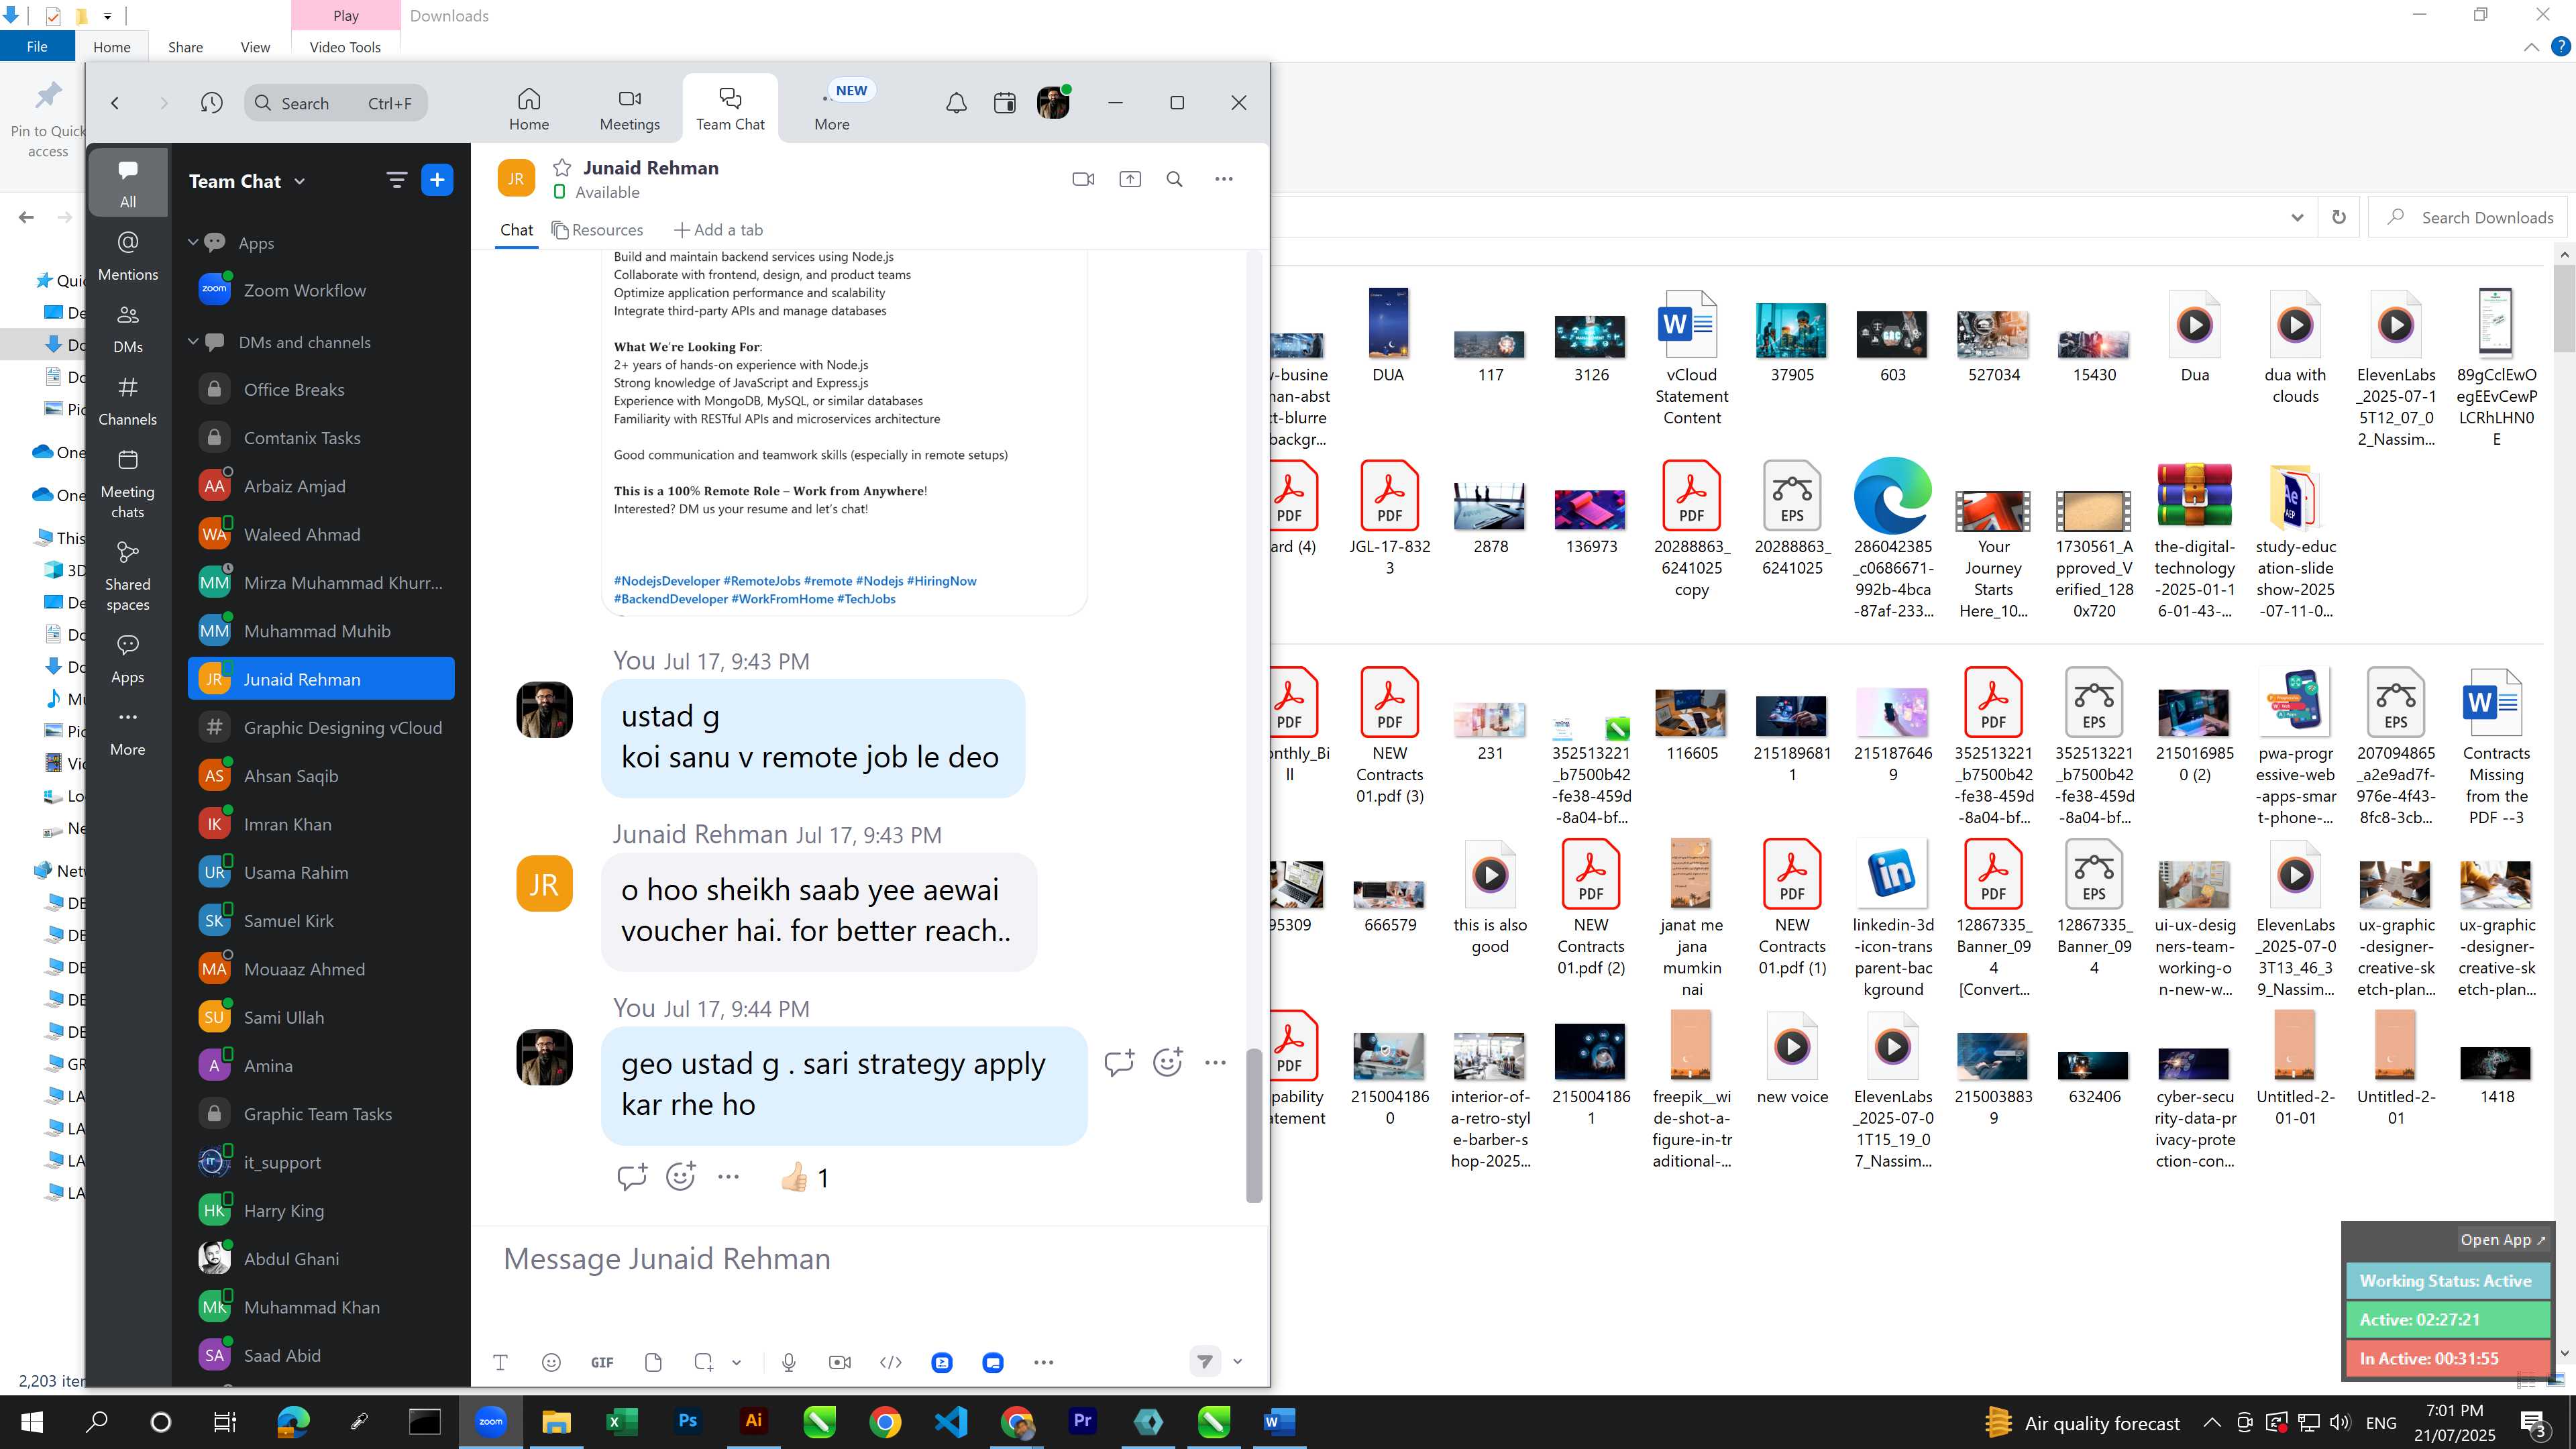2576x1449 pixels.
Task: Go back in Zoom navigation
Action: (x=115, y=103)
